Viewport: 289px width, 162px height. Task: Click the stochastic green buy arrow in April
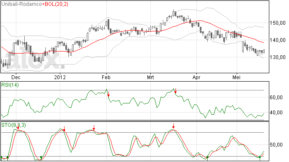click(207, 158)
